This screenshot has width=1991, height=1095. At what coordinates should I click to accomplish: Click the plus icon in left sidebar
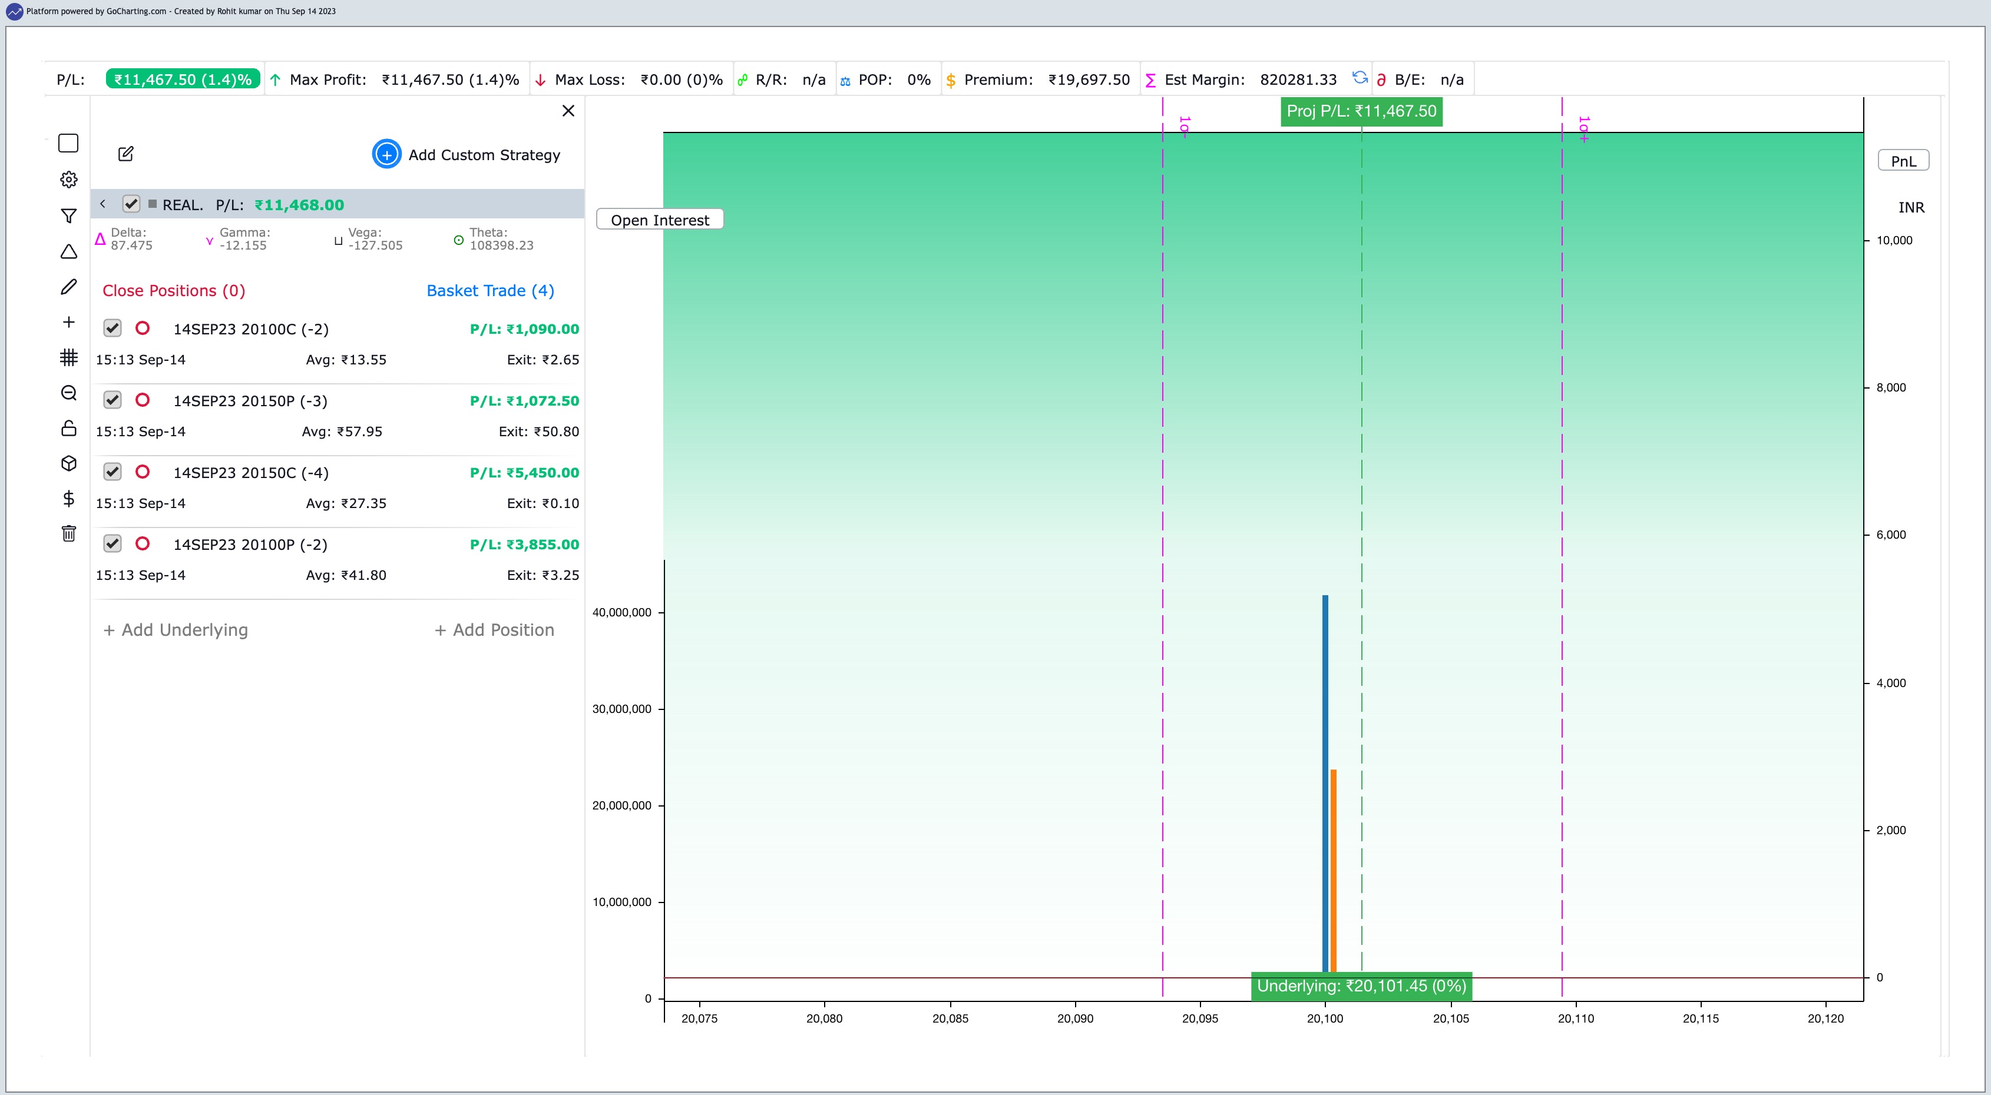68,322
